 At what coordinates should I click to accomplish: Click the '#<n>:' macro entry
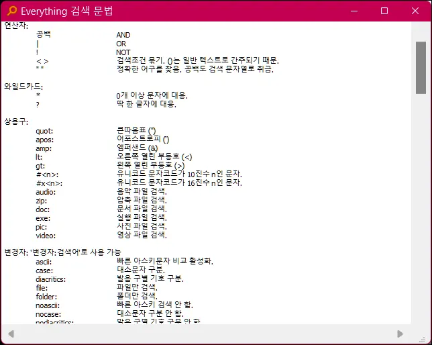point(47,175)
